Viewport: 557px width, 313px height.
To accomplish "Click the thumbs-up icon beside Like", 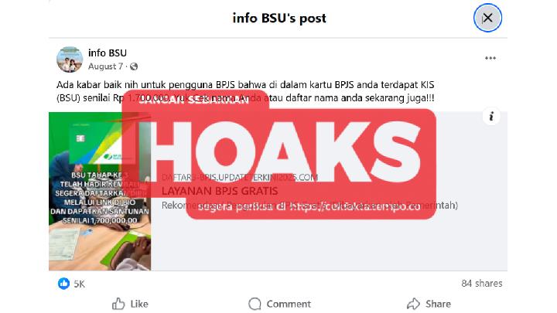I will pos(118,304).
